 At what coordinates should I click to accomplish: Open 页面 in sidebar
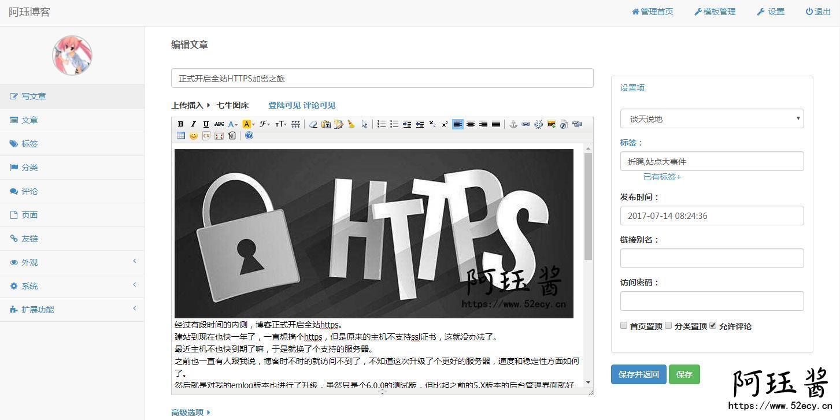(x=72, y=215)
